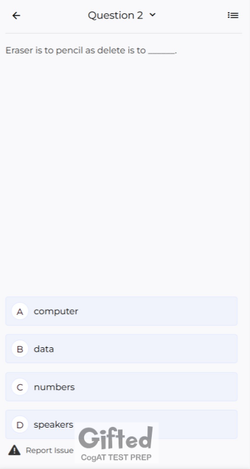Pick the "numbers" answer option
This screenshot has width=250, height=469.
click(x=121, y=387)
